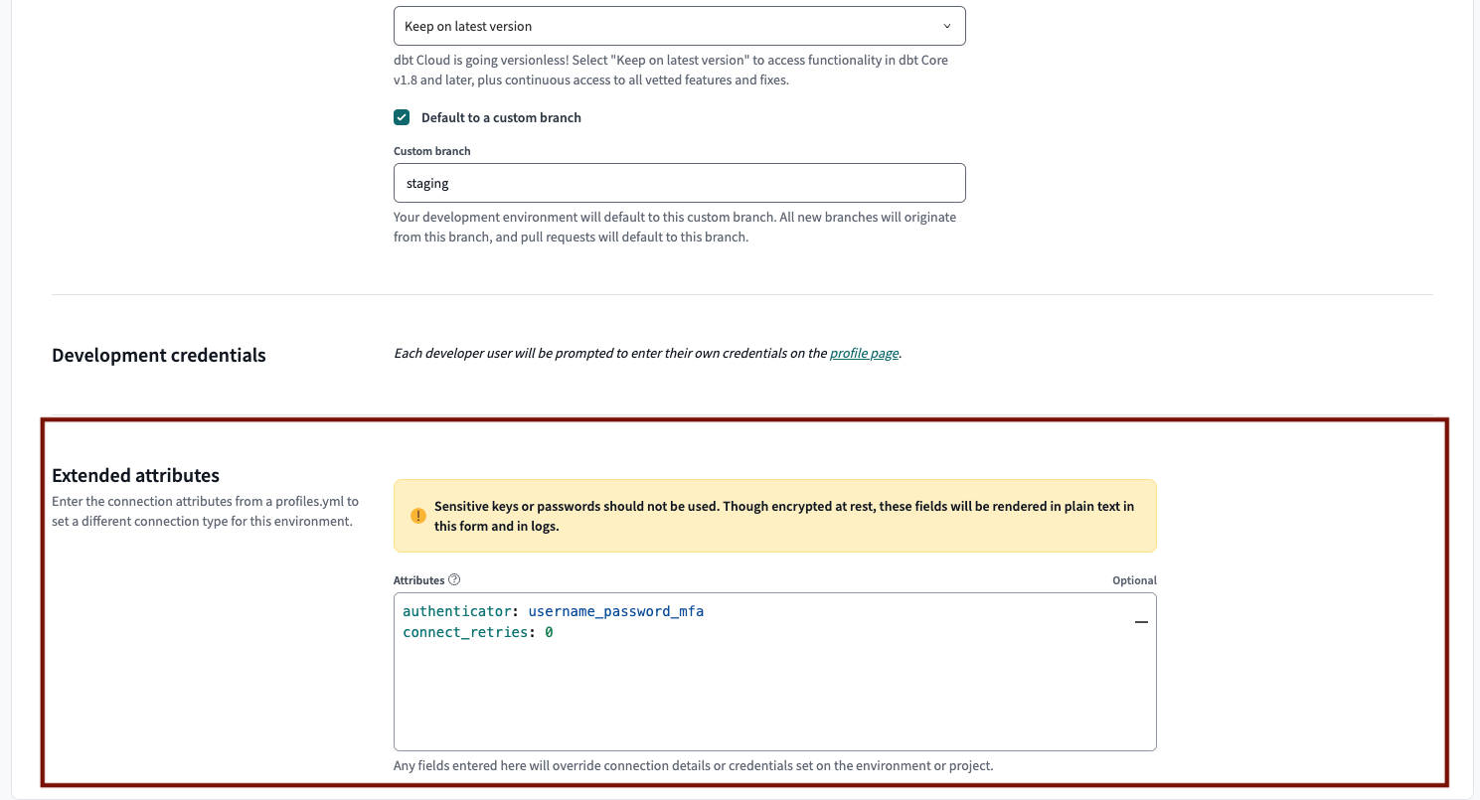1480x800 pixels.
Task: Select the authenticator line in the YAML editor
Action: pos(553,610)
